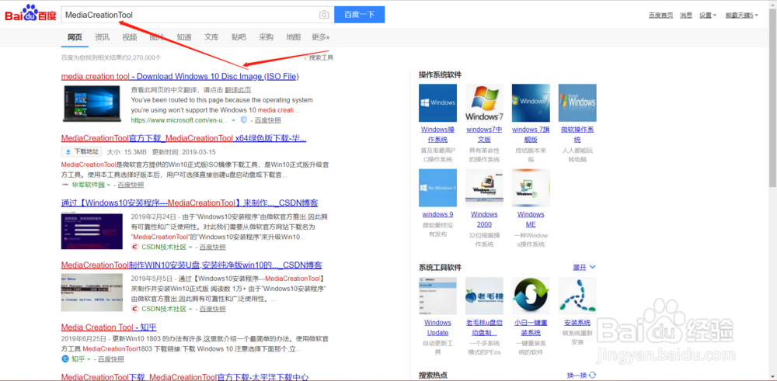Click the Windows 7旗舰版 image
The width and height of the screenshot is (777, 381).
tap(531, 103)
